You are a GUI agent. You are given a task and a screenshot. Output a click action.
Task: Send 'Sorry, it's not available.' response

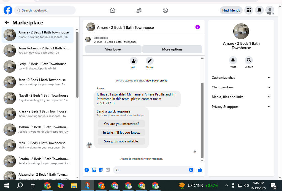(x=121, y=141)
